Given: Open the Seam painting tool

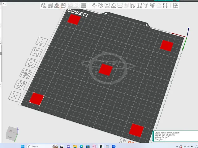Looking at the screenshot, I should pyautogui.click(x=139, y=6).
